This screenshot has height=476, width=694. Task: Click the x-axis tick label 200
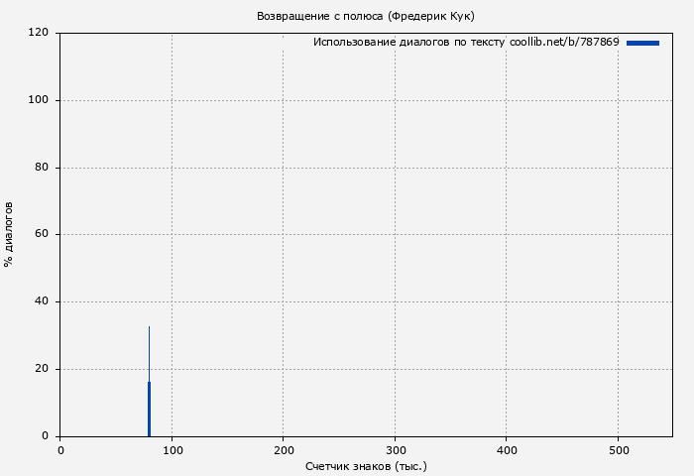coord(284,450)
